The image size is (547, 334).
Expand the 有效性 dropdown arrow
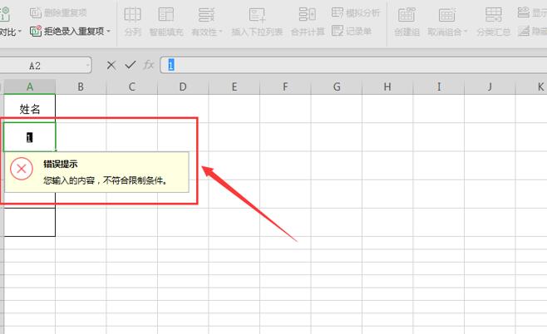(220, 32)
